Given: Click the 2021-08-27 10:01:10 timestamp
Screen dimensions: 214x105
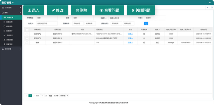Looking at the screenshot, I should [x=204, y=43].
